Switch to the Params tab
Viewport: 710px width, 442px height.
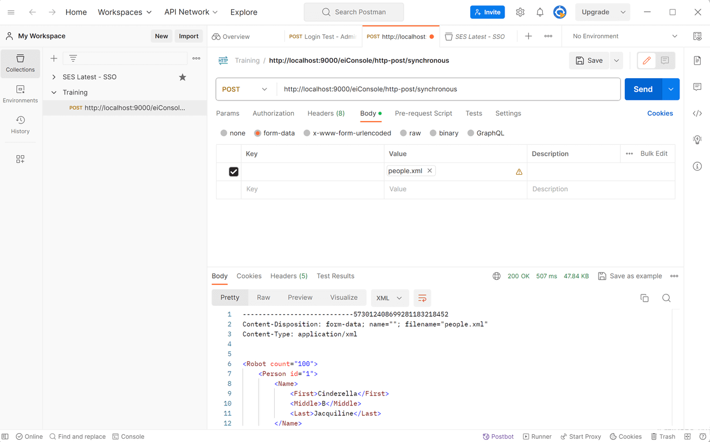click(228, 114)
